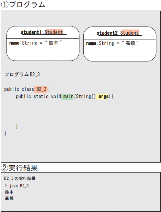Click the ①プログラム heading
Viewport: 161px width, 212px height.
tap(23, 4)
